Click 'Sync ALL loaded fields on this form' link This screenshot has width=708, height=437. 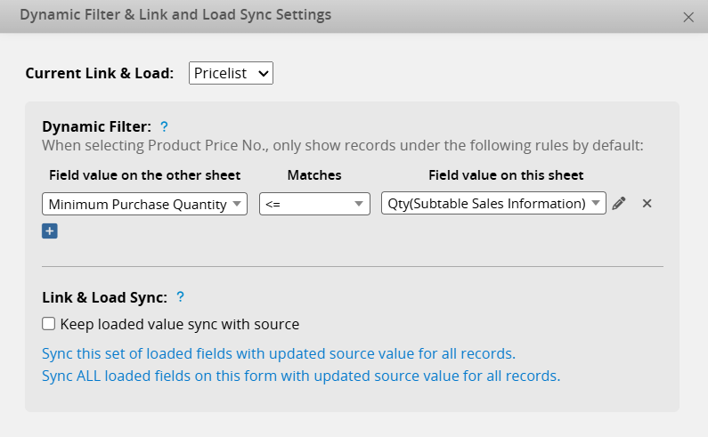(x=301, y=376)
